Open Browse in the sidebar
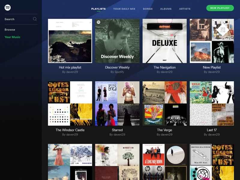 click(x=10, y=30)
